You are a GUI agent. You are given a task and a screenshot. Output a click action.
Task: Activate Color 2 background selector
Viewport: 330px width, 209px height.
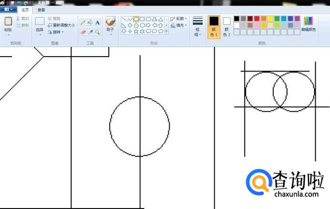226,26
